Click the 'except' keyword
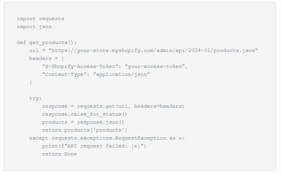 tap(39, 138)
